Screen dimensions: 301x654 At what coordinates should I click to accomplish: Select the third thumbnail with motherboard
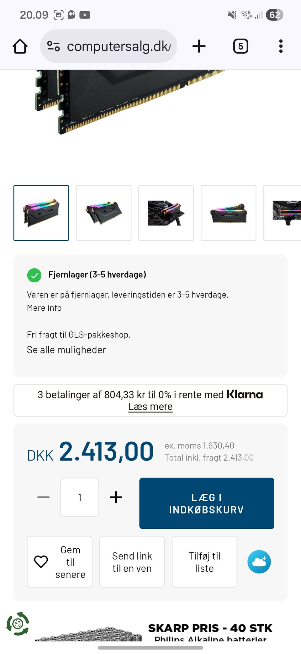pyautogui.click(x=166, y=213)
